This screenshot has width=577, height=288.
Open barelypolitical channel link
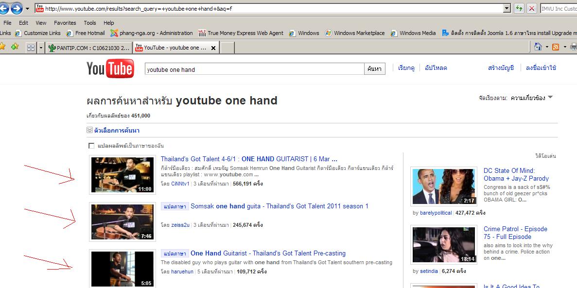point(436,213)
